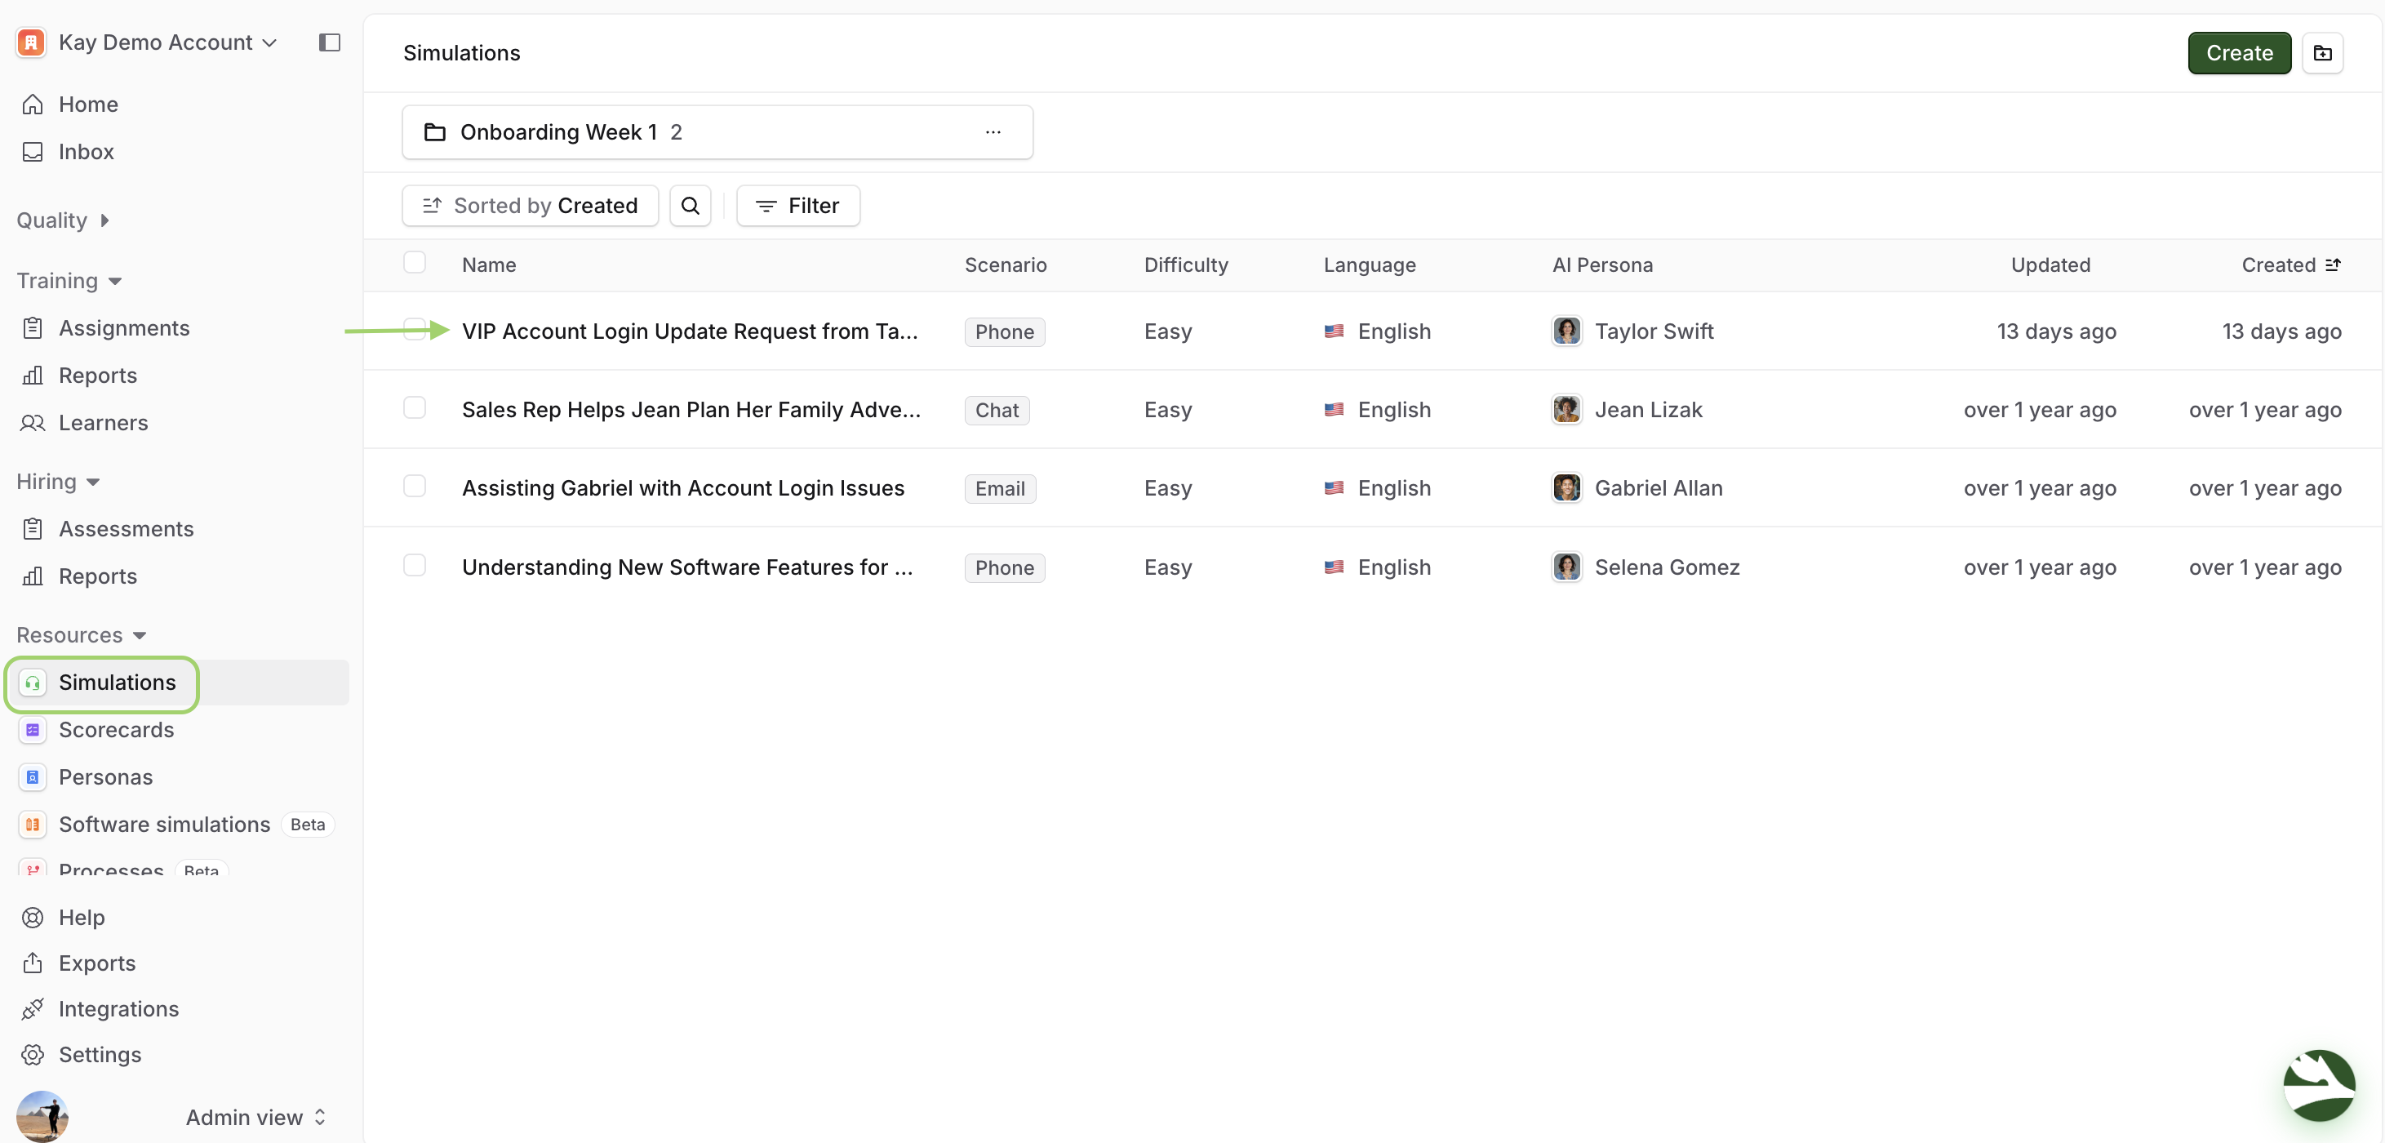The image size is (2385, 1143).
Task: Open Reports under Training
Action: (97, 375)
